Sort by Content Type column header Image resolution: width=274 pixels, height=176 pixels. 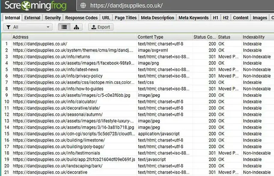164,37
